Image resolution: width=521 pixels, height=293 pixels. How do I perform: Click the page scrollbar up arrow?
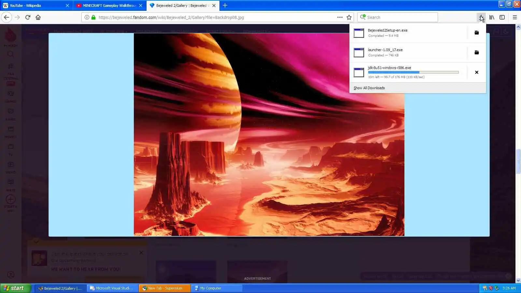click(518, 27)
